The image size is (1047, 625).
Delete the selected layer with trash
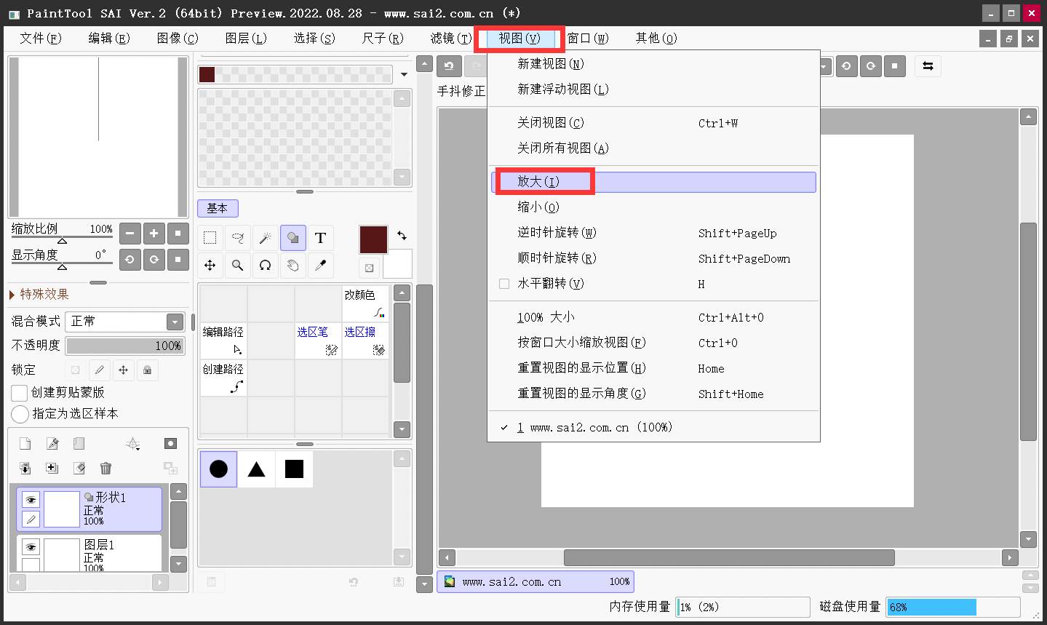point(106,468)
